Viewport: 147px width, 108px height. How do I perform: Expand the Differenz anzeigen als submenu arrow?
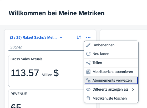[x=133, y=89]
